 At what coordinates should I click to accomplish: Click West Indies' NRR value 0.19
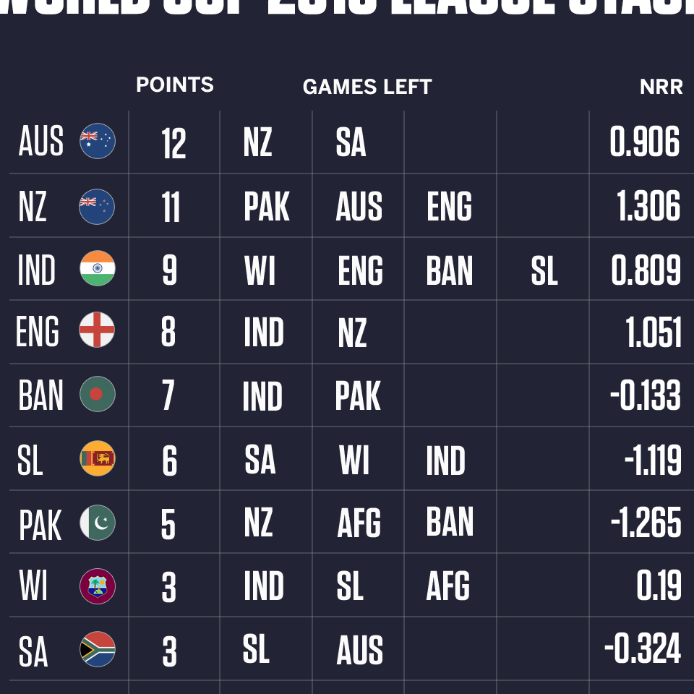[659, 586]
